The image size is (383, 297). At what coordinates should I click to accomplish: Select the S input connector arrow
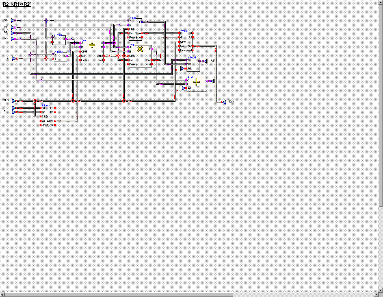click(x=14, y=58)
